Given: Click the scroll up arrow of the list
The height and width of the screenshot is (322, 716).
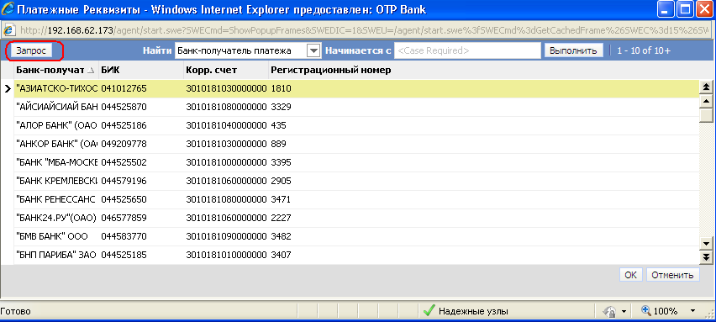Looking at the screenshot, I should coord(707,101).
